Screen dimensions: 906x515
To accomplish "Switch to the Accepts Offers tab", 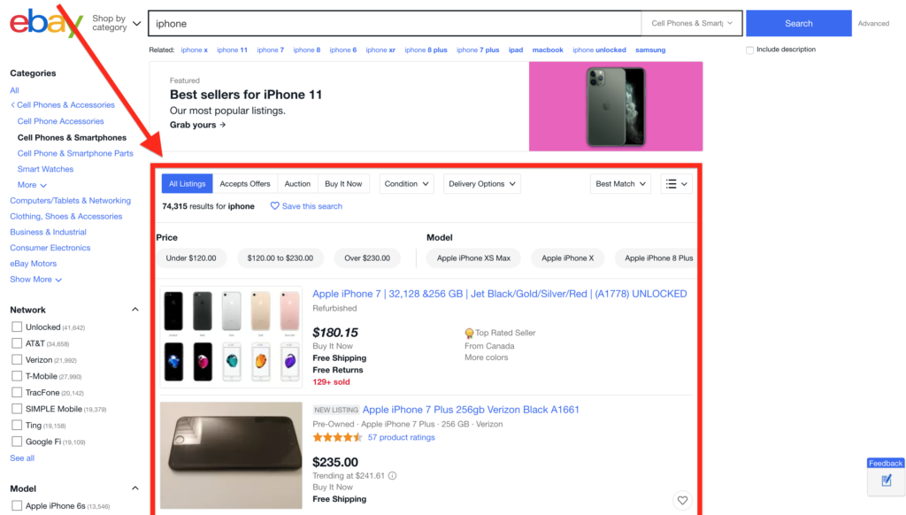I will (x=245, y=184).
